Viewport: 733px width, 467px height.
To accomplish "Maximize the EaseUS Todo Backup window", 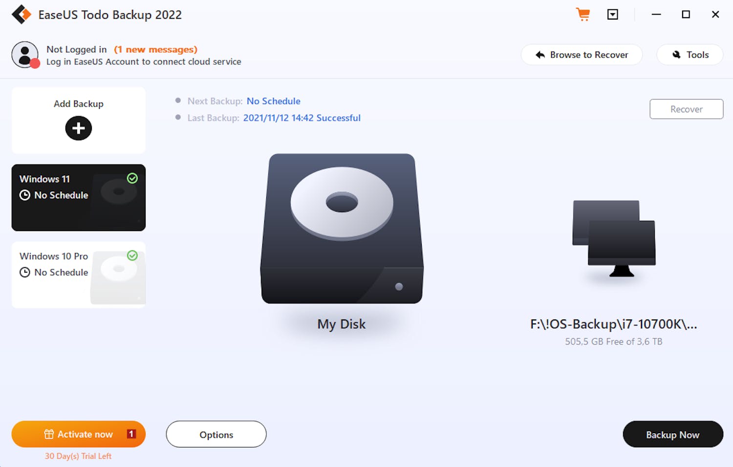I will click(686, 15).
